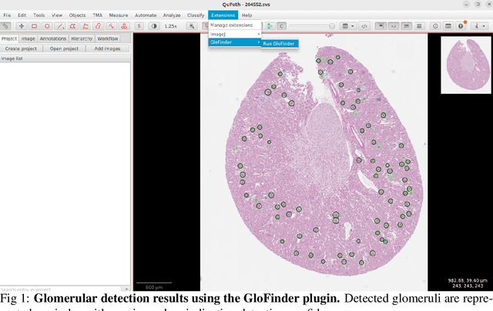Select the Polygon annotation tool

coord(73,26)
